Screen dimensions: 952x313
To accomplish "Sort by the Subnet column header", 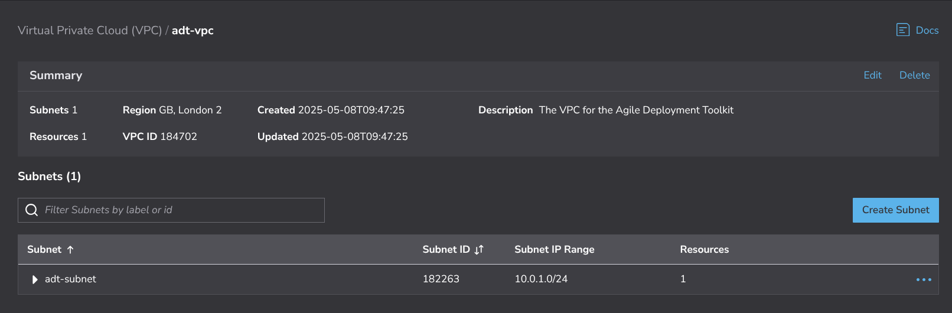I will tap(44, 249).
